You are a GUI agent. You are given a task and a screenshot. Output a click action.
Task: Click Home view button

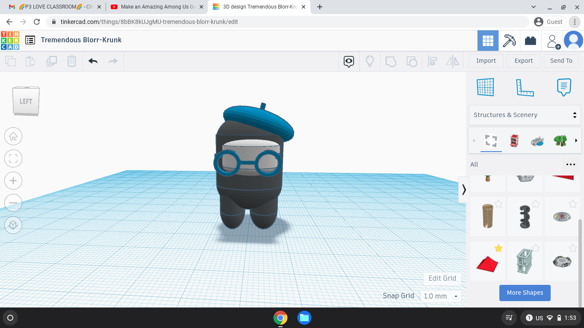pyautogui.click(x=13, y=137)
